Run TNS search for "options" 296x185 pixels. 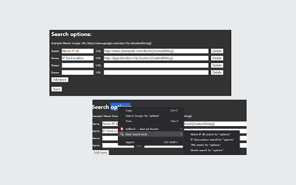[x=206, y=145]
